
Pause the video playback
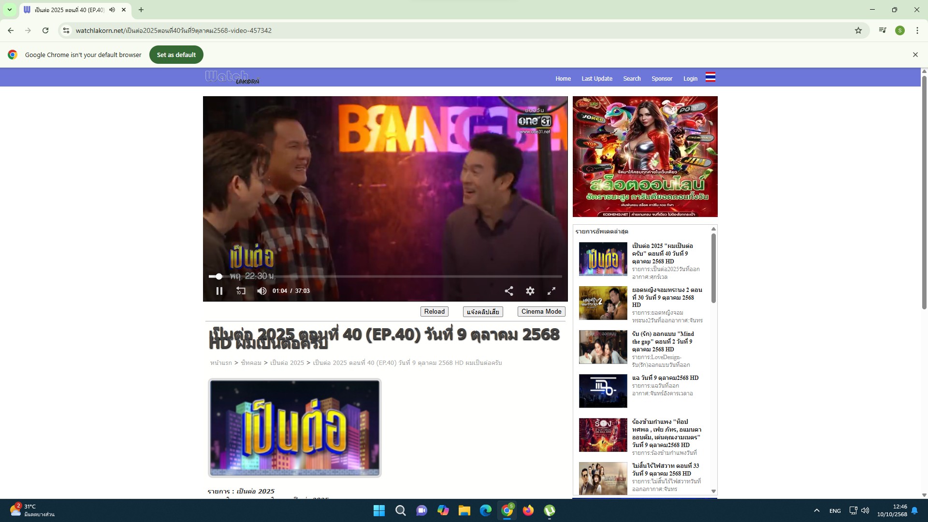pos(219,291)
